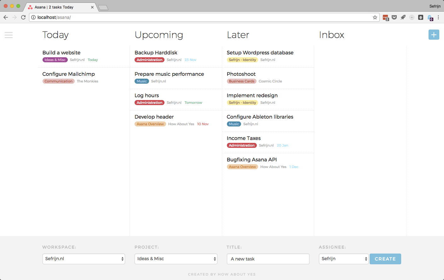The image size is (444, 280).
Task: Click Asana Overview tag under Develop header
Action: 150,124
